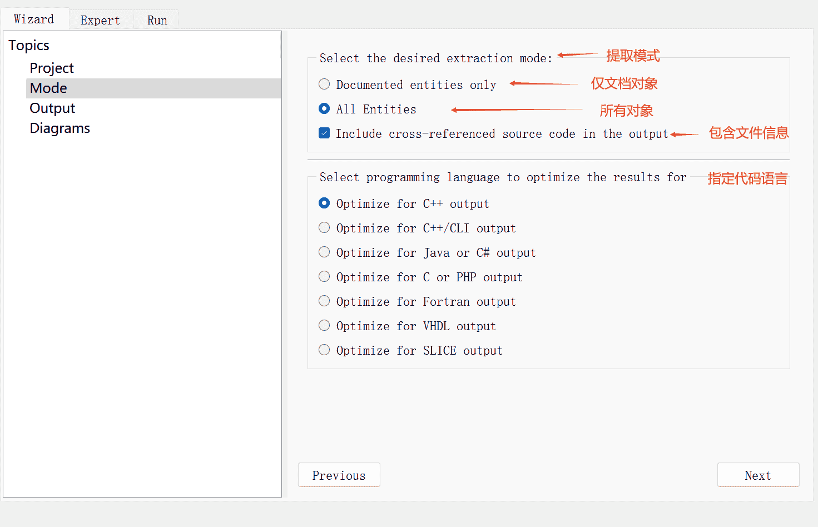Select Output in the Topics list
Screen dimensions: 818x527
click(52, 108)
